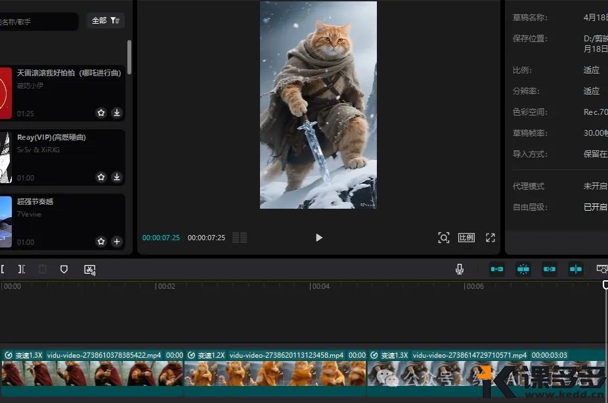Open the 比例 aspect ratio menu
This screenshot has width=608, height=403.
point(466,238)
